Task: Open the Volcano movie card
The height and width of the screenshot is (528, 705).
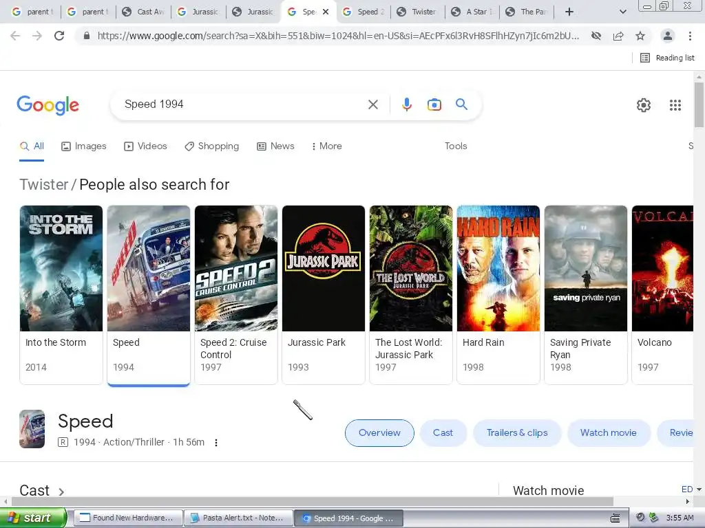Action: [662, 294]
